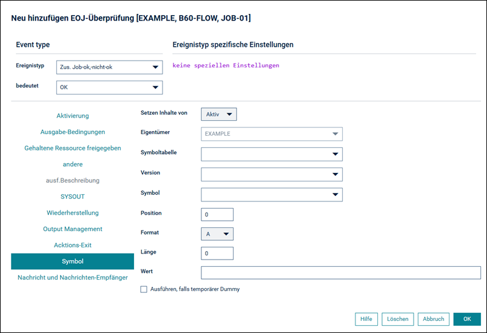Viewport: 487px width, 333px height.
Task: Open the Ereignistyp dropdown
Action: (x=109, y=67)
